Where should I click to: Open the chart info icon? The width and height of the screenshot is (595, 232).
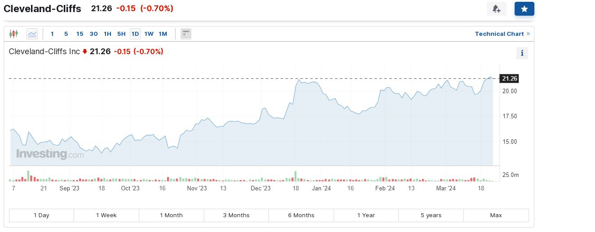pos(522,53)
